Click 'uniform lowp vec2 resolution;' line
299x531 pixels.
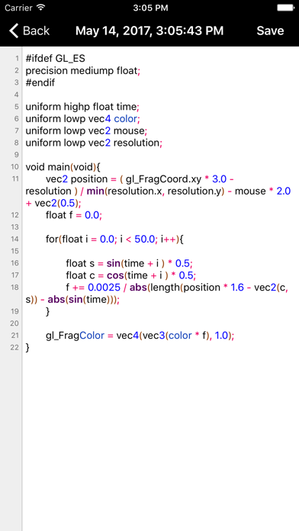94,143
